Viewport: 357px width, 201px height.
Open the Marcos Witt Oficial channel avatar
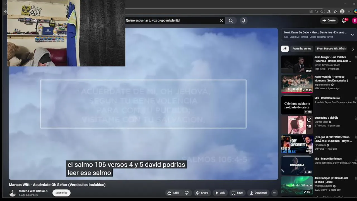tap(13, 193)
